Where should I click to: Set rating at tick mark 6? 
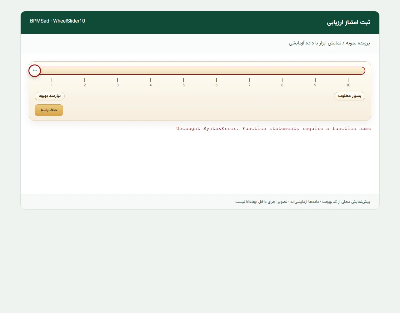(x=217, y=83)
